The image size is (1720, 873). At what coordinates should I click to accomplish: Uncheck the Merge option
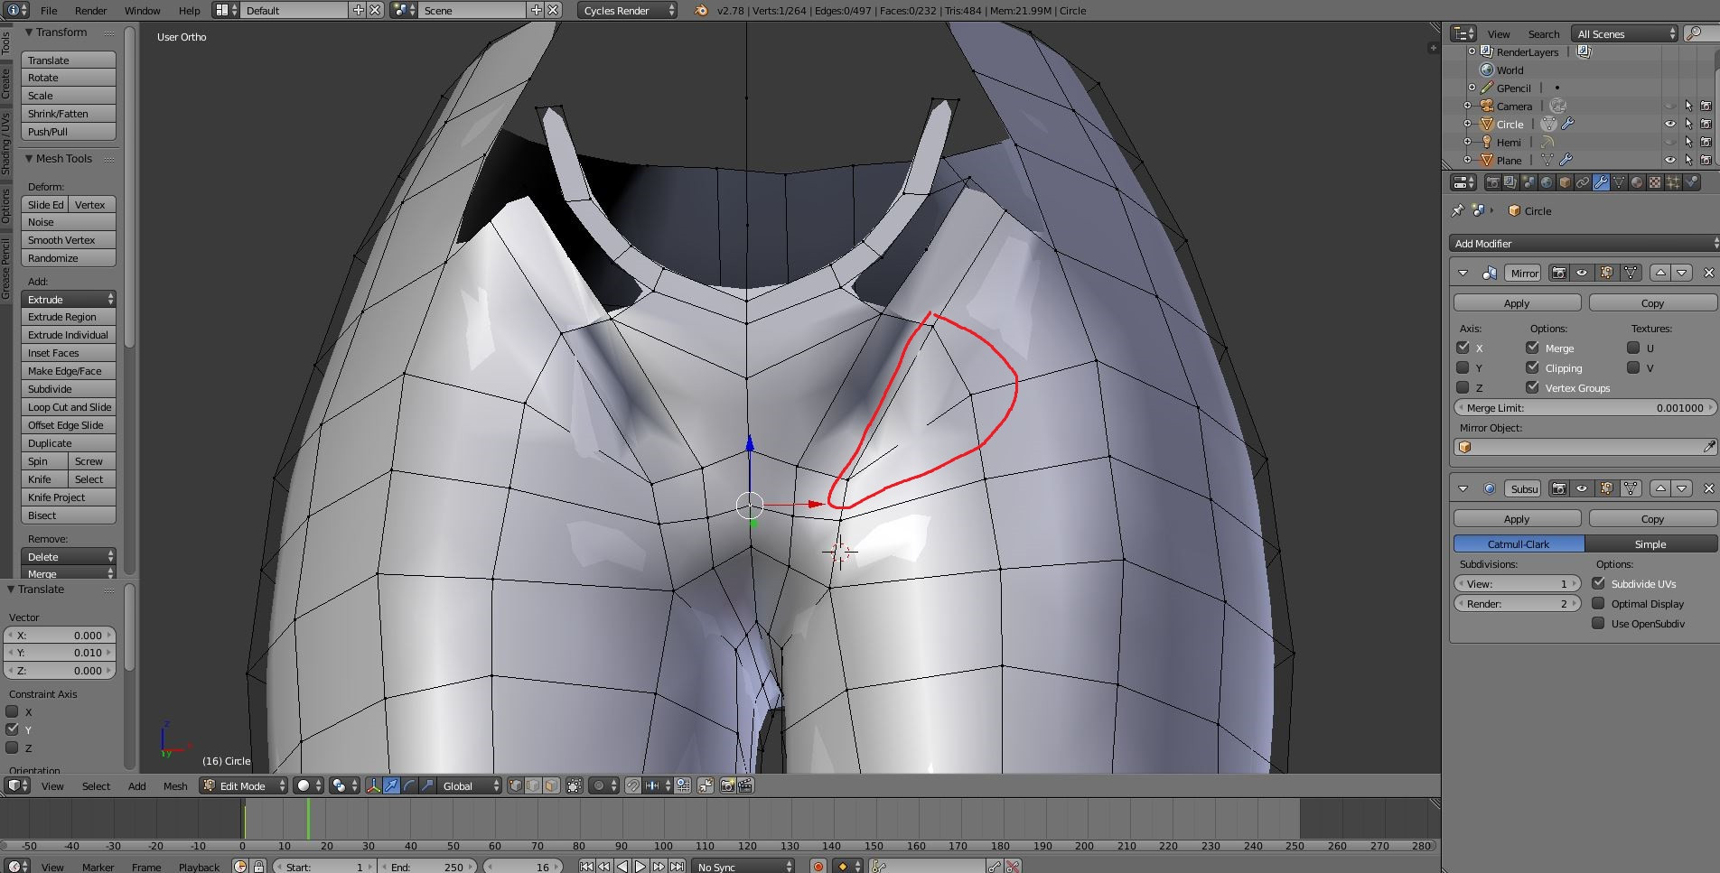(1533, 348)
